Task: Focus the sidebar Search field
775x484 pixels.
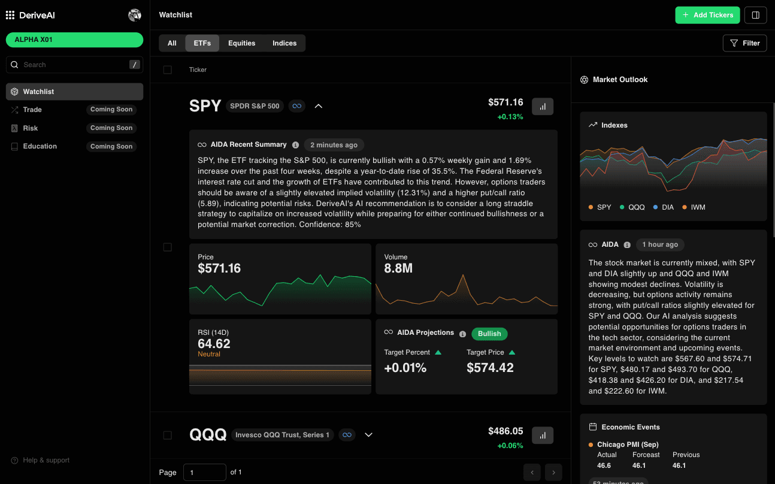Action: coord(74,65)
